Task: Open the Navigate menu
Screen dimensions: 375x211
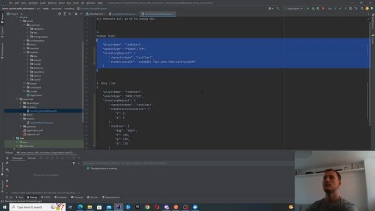Action: point(33,3)
